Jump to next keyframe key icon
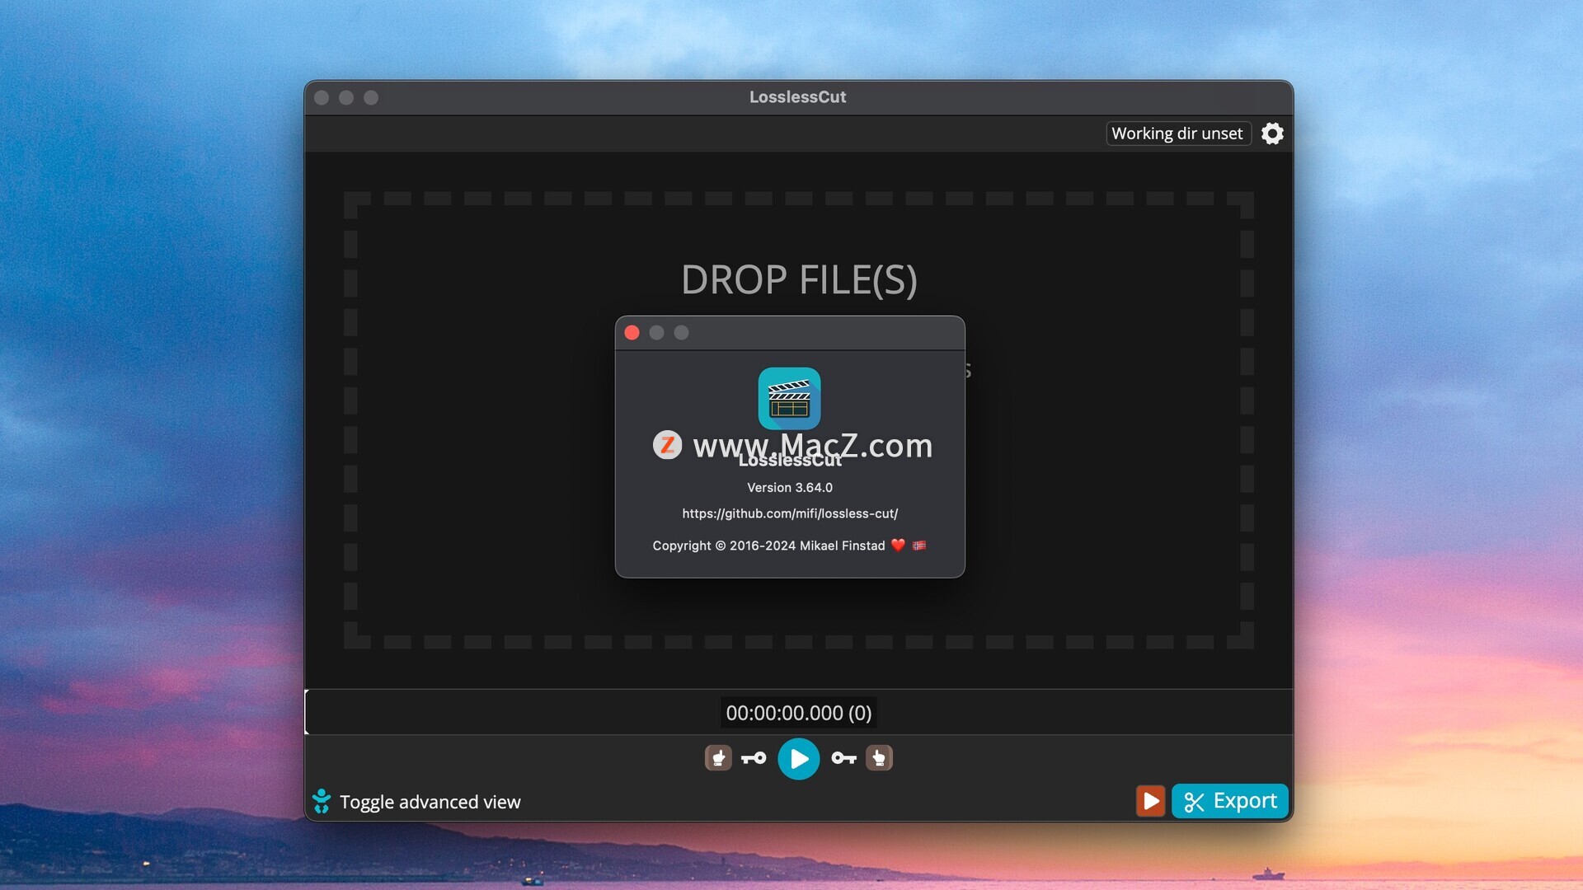 [843, 758]
